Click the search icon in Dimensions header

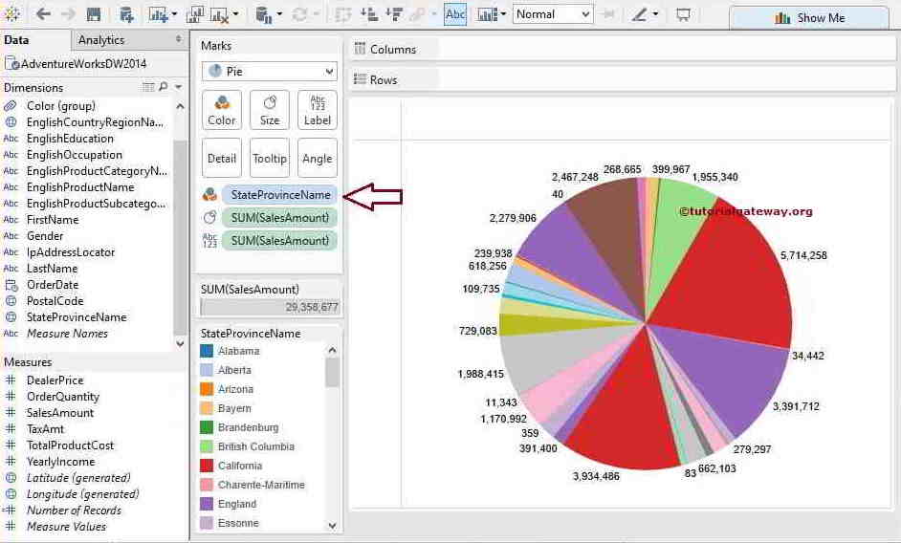point(164,87)
